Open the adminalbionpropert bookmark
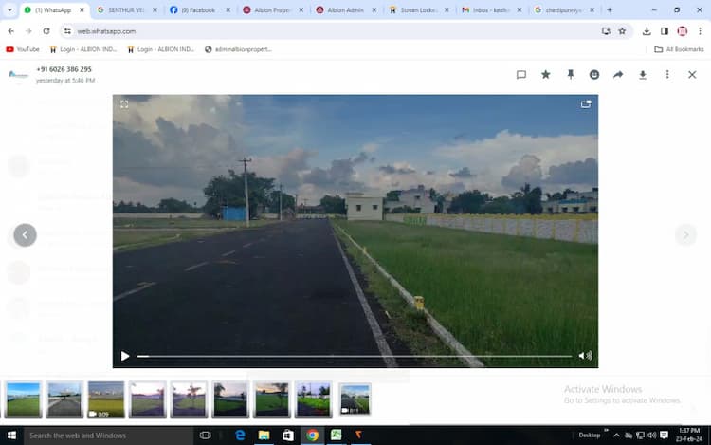 [238, 49]
